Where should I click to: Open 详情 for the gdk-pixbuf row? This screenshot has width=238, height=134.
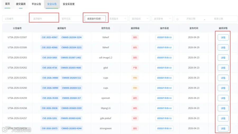tap(223, 118)
